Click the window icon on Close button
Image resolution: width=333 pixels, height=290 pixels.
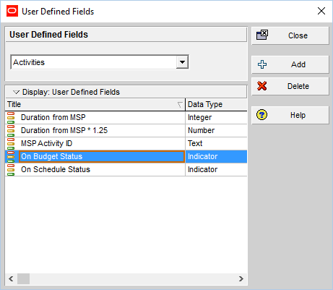point(262,35)
